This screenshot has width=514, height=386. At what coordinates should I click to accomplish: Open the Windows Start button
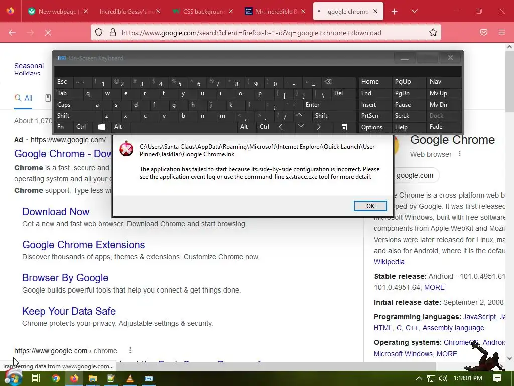coord(13,378)
